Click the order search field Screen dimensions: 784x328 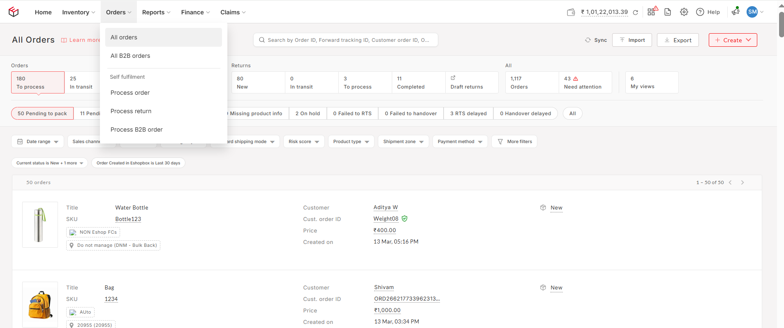pos(345,40)
